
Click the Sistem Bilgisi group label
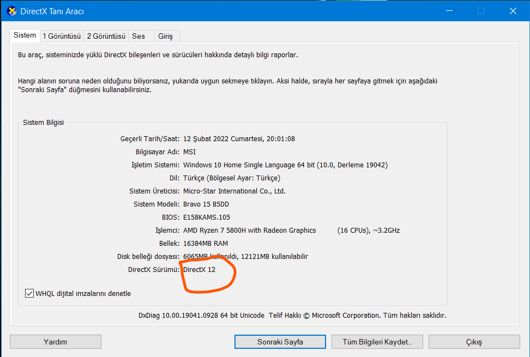point(43,122)
